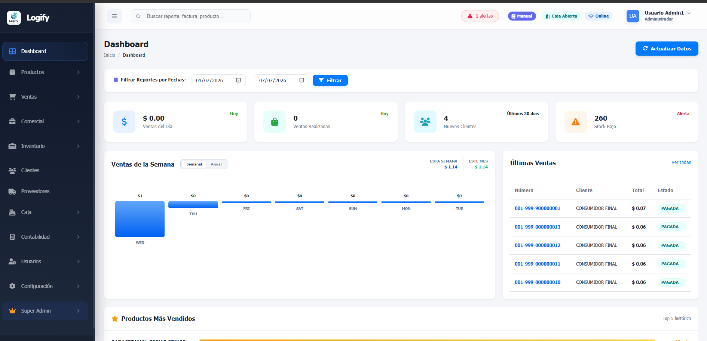Viewport: 707px width, 341px height.
Task: Open calendar picker for end date 07/07/2026
Action: (x=302, y=80)
